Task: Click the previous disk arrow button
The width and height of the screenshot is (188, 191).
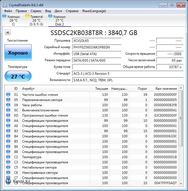Action: 8,33
